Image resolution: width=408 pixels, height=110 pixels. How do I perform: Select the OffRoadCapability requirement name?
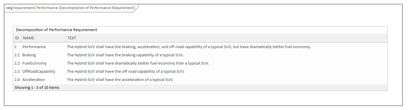39,71
